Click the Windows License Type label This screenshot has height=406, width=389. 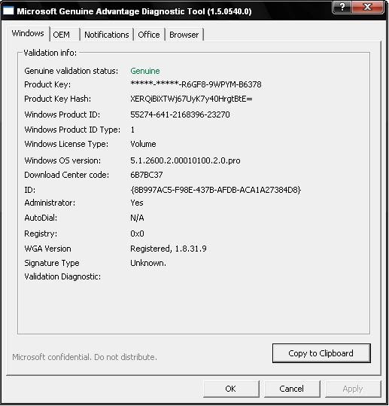click(x=66, y=144)
